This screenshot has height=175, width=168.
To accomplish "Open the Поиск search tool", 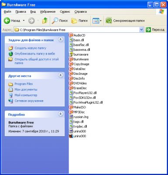I will pos(60,21).
